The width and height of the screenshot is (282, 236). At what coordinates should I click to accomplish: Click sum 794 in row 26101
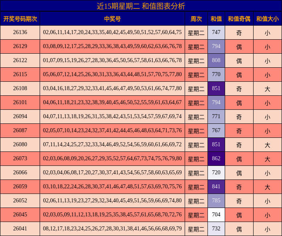(216, 102)
